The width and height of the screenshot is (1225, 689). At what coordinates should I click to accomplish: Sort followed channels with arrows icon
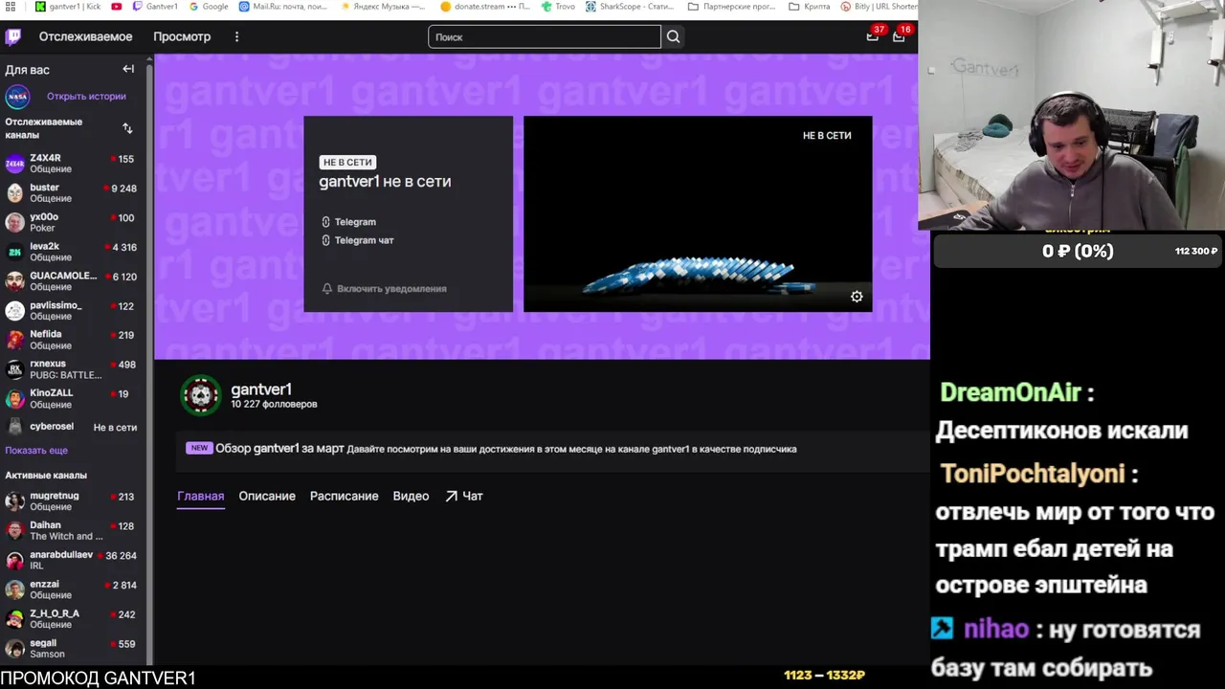[127, 128]
